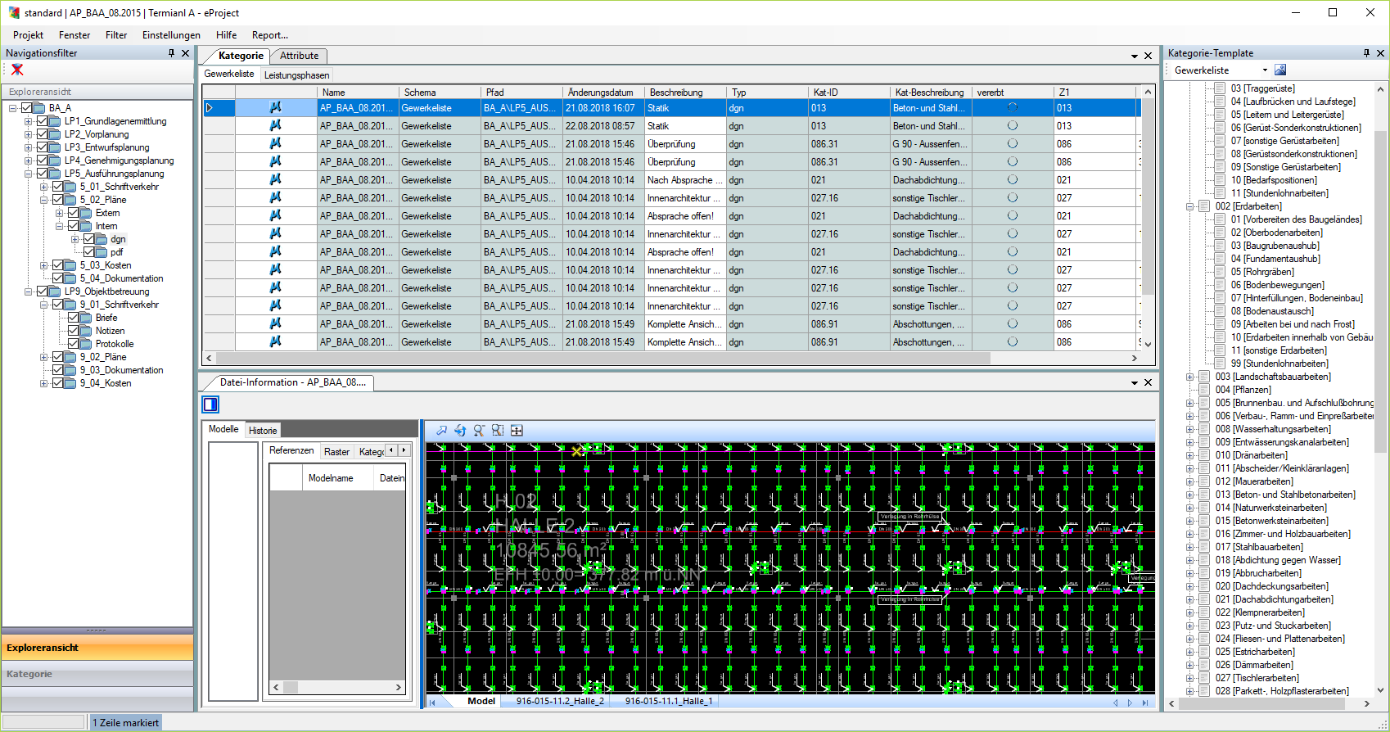Click the document icon beside 03 [Traggerüste]
This screenshot has width=1390, height=732.
[x=1220, y=88]
